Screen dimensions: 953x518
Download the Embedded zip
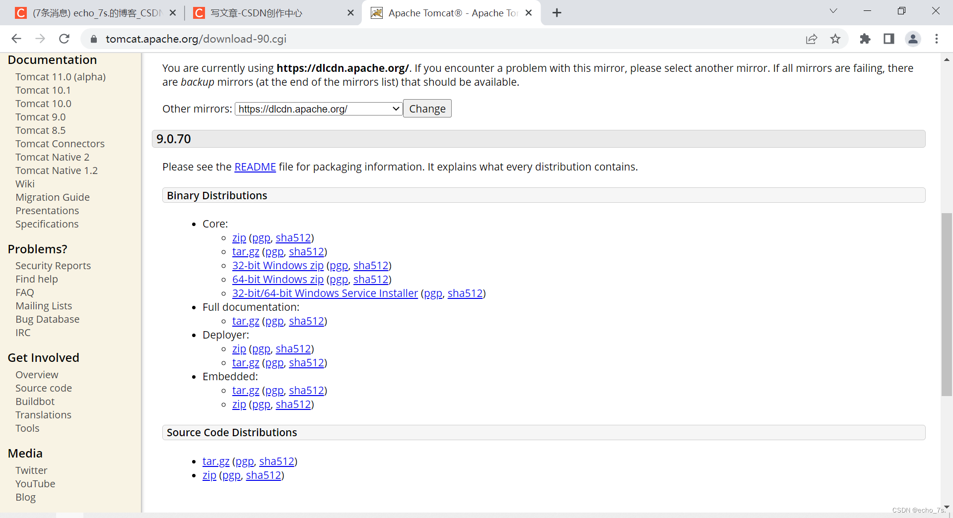pos(239,404)
